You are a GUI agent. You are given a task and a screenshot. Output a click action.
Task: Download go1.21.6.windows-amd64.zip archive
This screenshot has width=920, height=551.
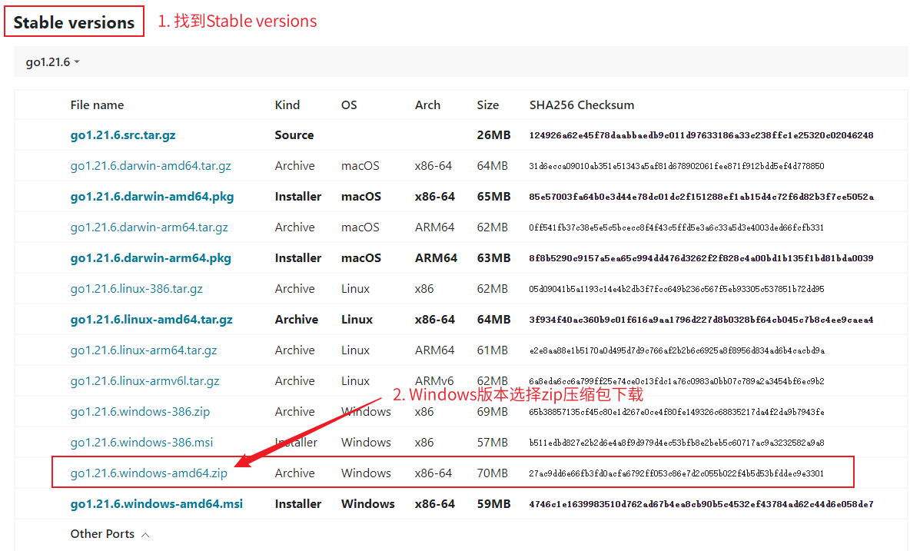pos(148,473)
